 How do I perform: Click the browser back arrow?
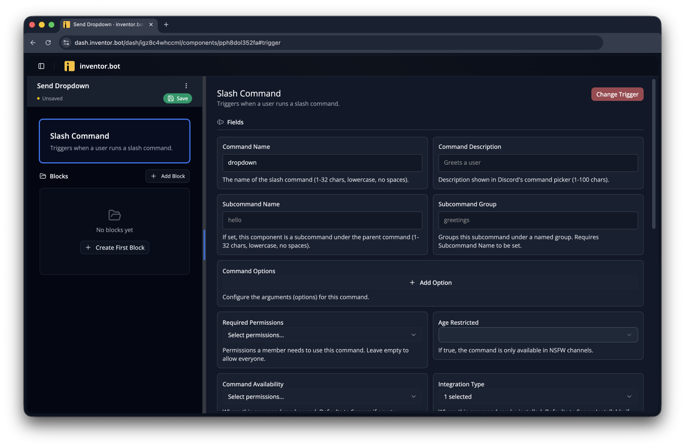point(33,43)
